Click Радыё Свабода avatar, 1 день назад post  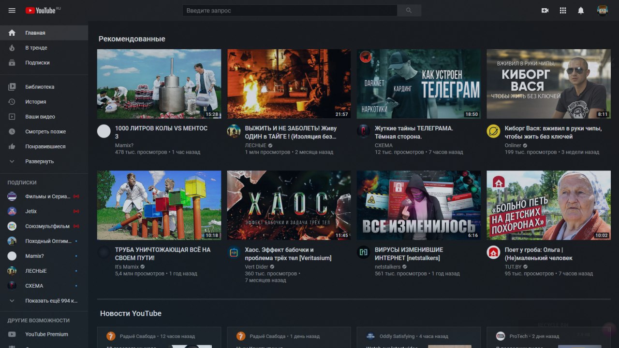[x=241, y=336]
